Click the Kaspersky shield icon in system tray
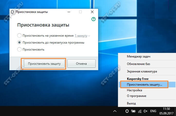The width and height of the screenshot is (176, 116). (x=126, y=111)
